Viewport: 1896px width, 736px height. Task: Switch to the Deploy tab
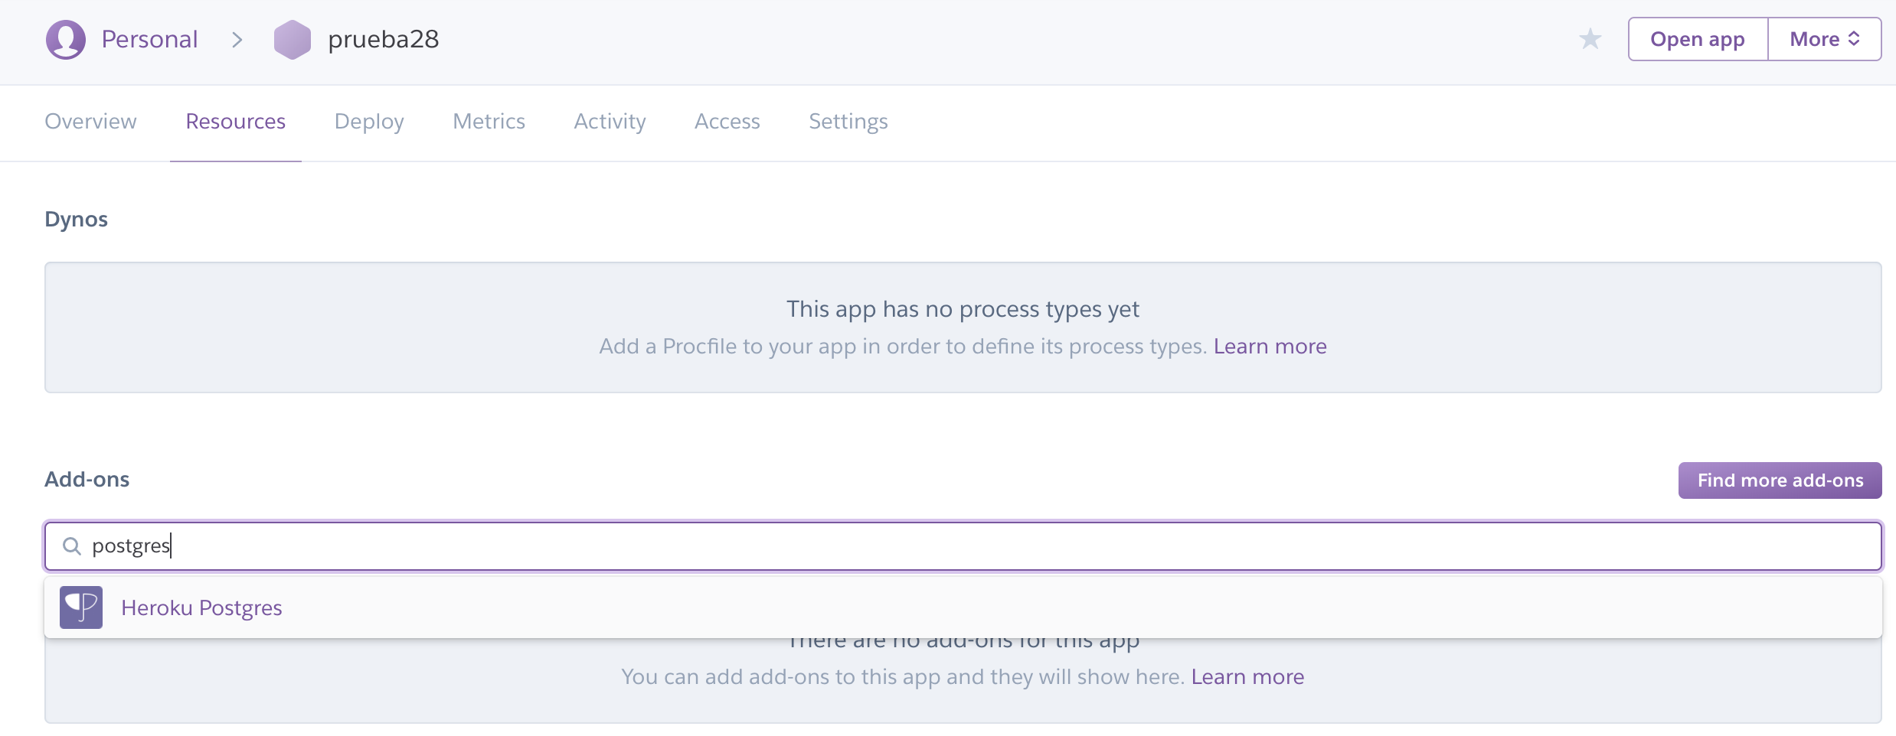click(369, 122)
